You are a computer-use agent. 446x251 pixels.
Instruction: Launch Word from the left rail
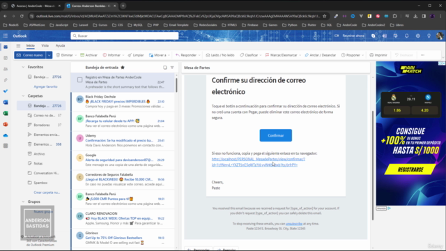6,102
